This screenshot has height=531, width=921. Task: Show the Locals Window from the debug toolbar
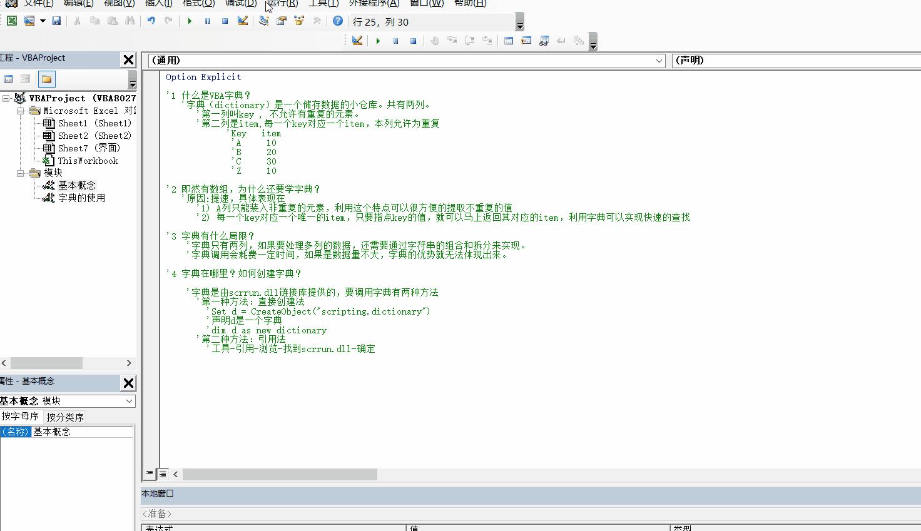tap(508, 41)
